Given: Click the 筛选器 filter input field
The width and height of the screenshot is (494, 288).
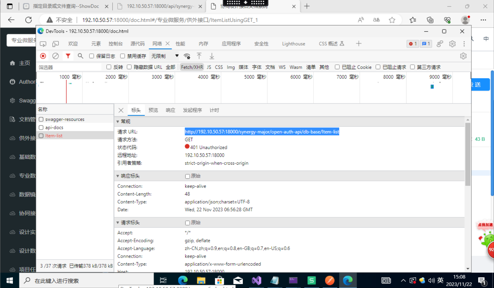Looking at the screenshot, I should 70,67.
